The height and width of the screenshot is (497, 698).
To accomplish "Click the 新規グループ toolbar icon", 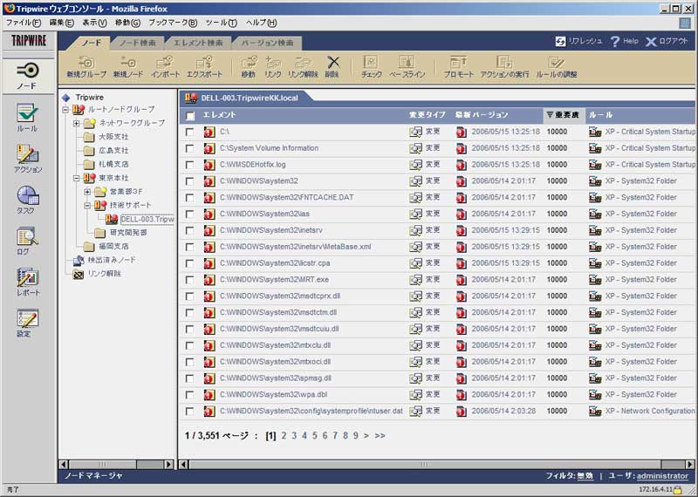I will (86, 67).
